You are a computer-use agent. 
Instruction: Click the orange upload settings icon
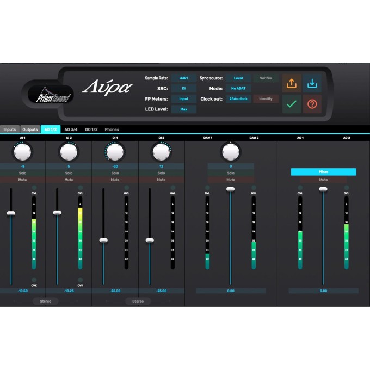[292, 83]
